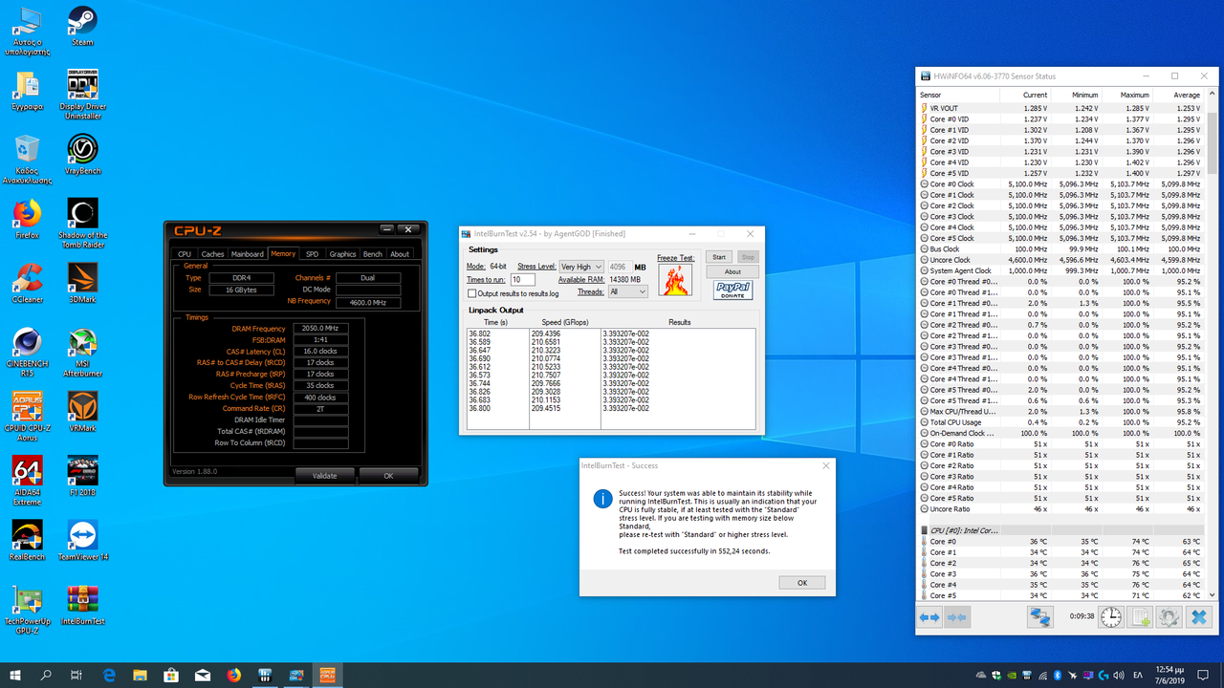Open the Stress Level dropdown
Image resolution: width=1224 pixels, height=688 pixels.
point(581,267)
